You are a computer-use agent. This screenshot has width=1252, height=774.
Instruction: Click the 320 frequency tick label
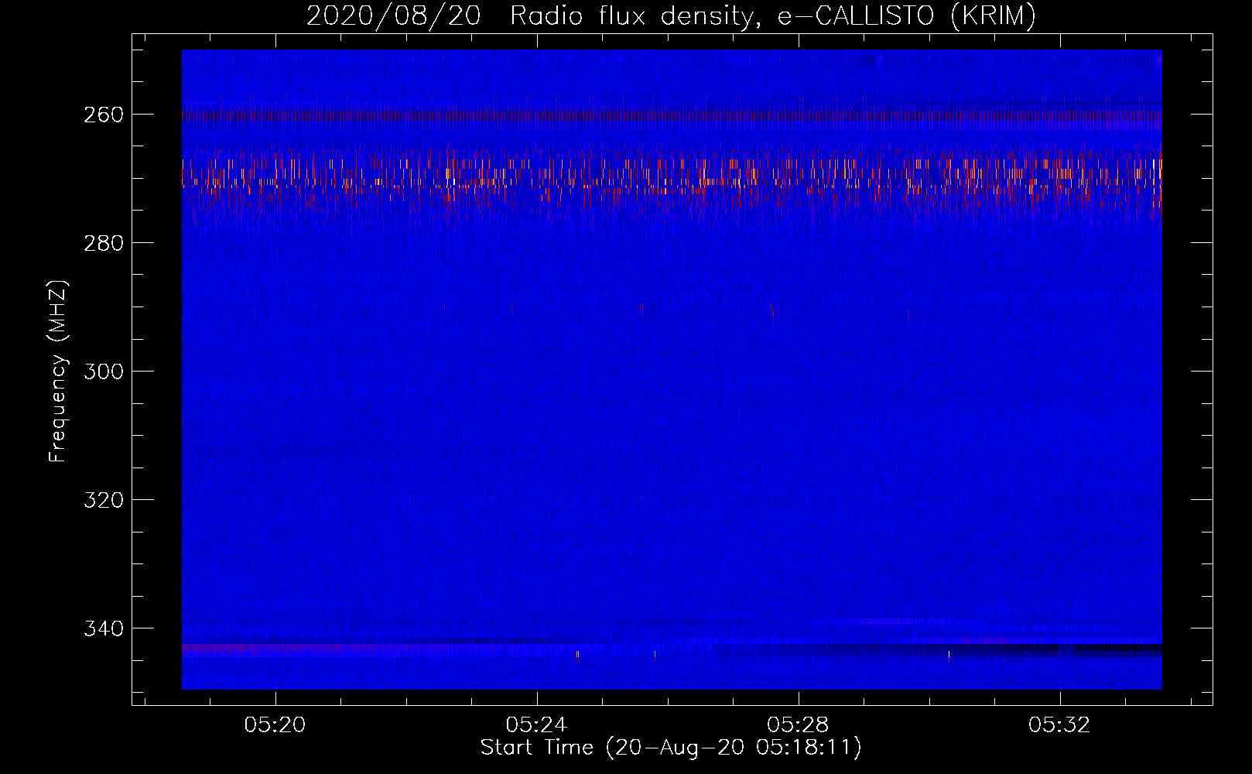coord(103,500)
